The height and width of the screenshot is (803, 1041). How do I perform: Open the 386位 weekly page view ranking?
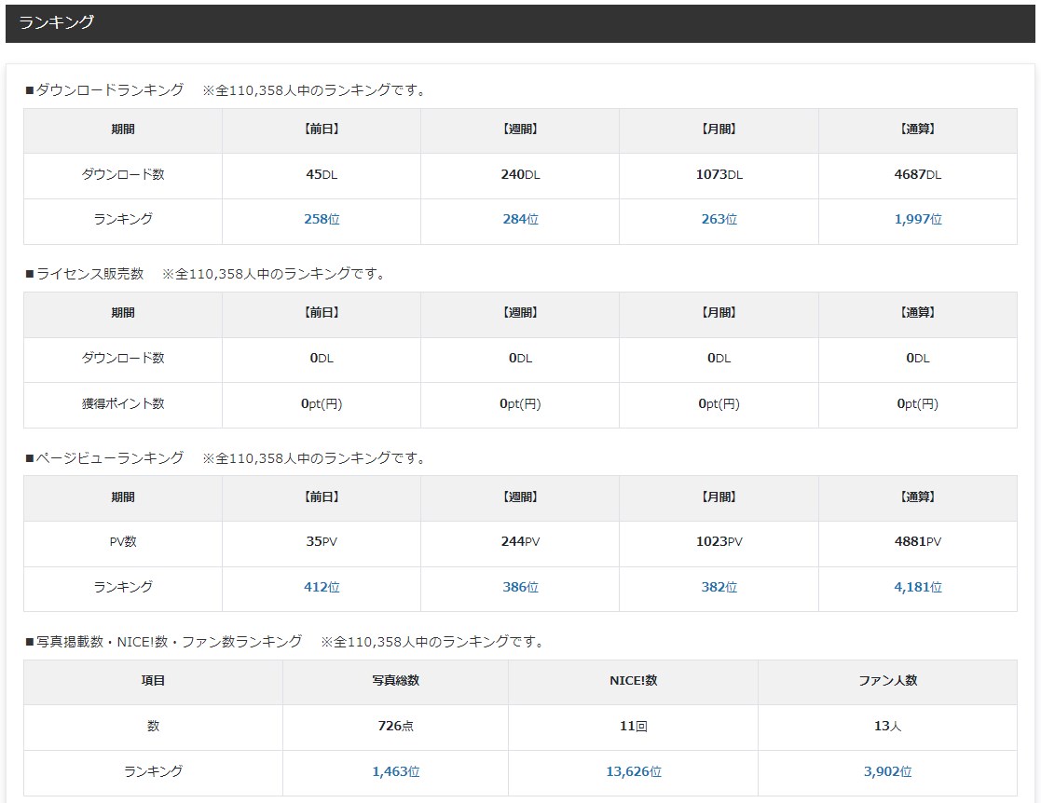pyautogui.click(x=520, y=588)
